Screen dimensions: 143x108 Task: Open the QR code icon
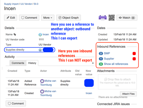pyautogui.click(x=111, y=18)
